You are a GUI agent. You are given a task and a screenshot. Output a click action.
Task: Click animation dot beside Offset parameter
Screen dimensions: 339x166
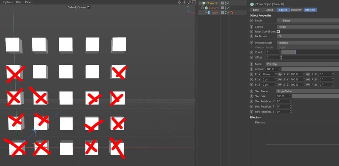251,58
